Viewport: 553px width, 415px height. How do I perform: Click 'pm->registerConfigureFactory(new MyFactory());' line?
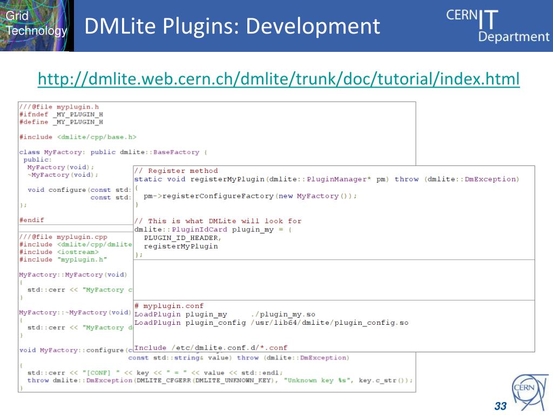pyautogui.click(x=251, y=196)
